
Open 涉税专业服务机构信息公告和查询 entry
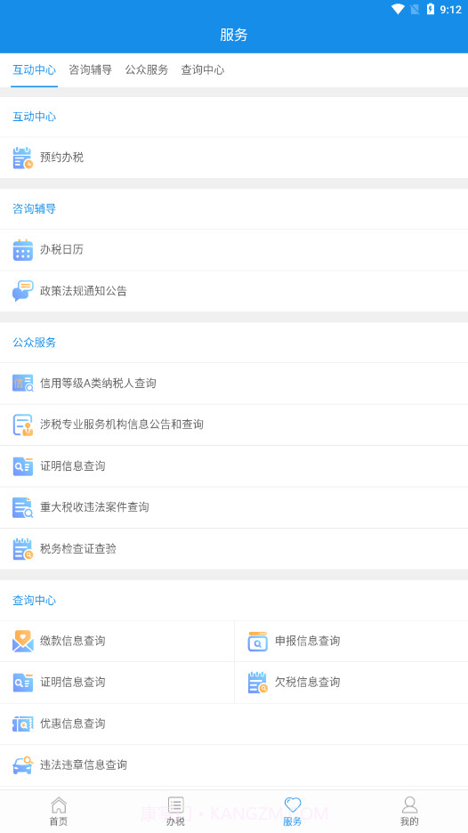[x=234, y=425]
